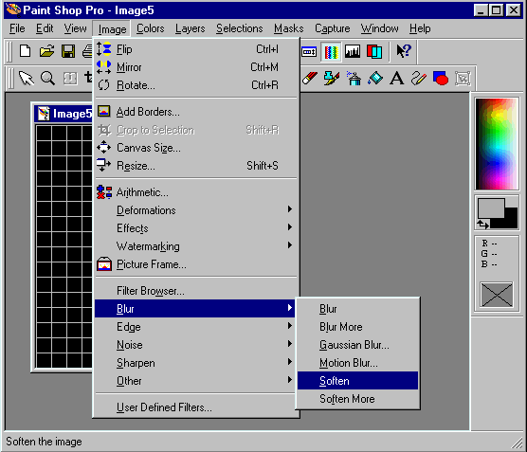The image size is (527, 452).
Task: Expand the Sharpen submenu
Action: (x=196, y=363)
